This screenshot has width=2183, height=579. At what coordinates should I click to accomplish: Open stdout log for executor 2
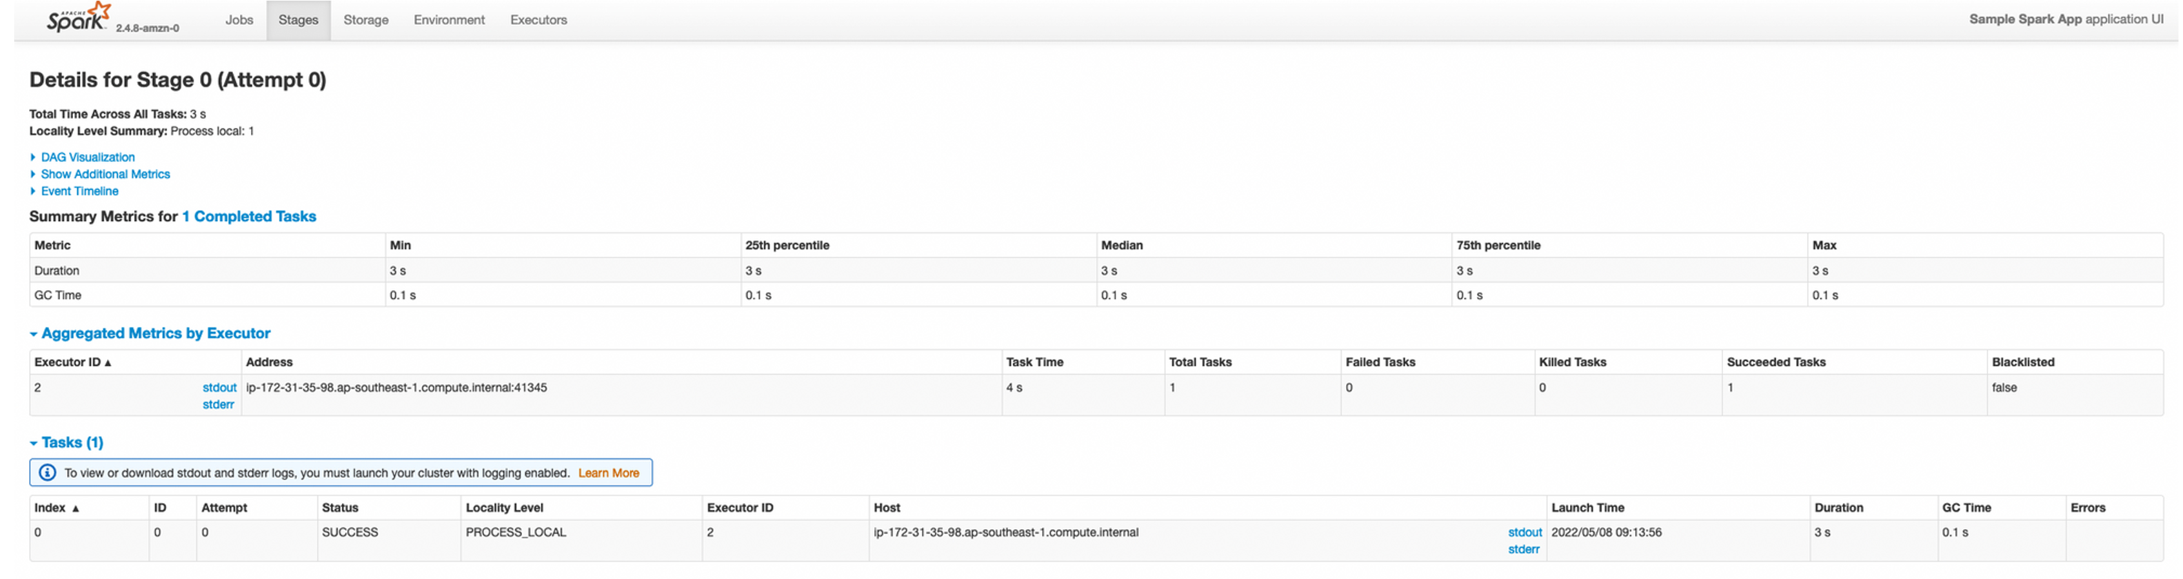click(219, 388)
